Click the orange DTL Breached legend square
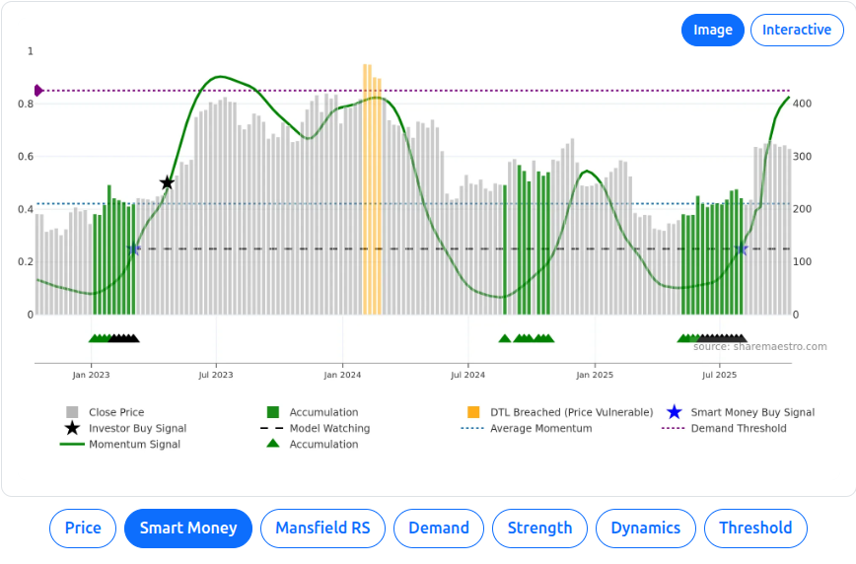This screenshot has width=856, height=564. (473, 412)
